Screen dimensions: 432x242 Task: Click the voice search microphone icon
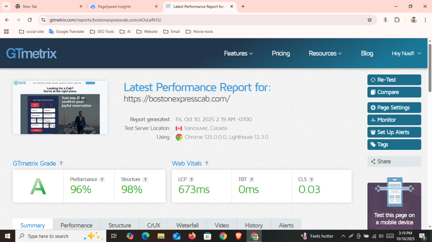(x=385, y=20)
